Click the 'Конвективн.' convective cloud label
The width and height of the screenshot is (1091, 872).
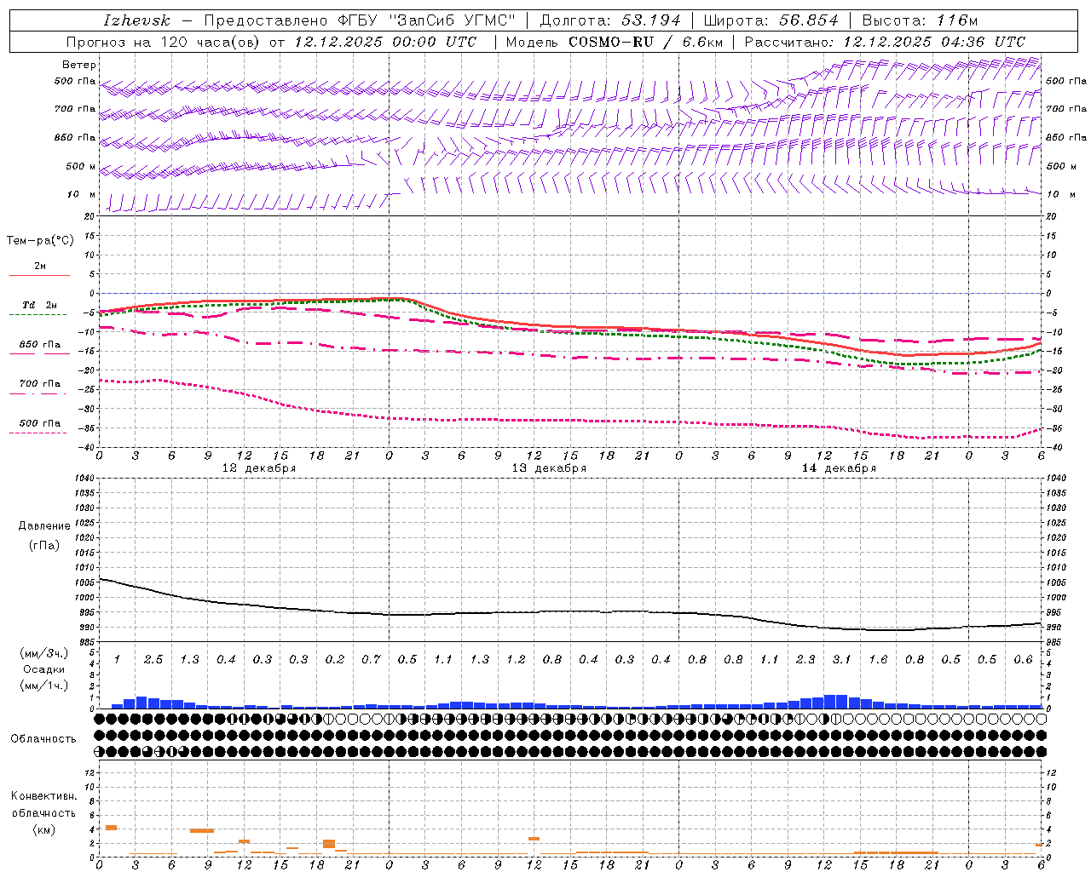click(44, 795)
